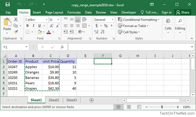Activate the Format Painter brush
The image size is (196, 117).
[16, 32]
